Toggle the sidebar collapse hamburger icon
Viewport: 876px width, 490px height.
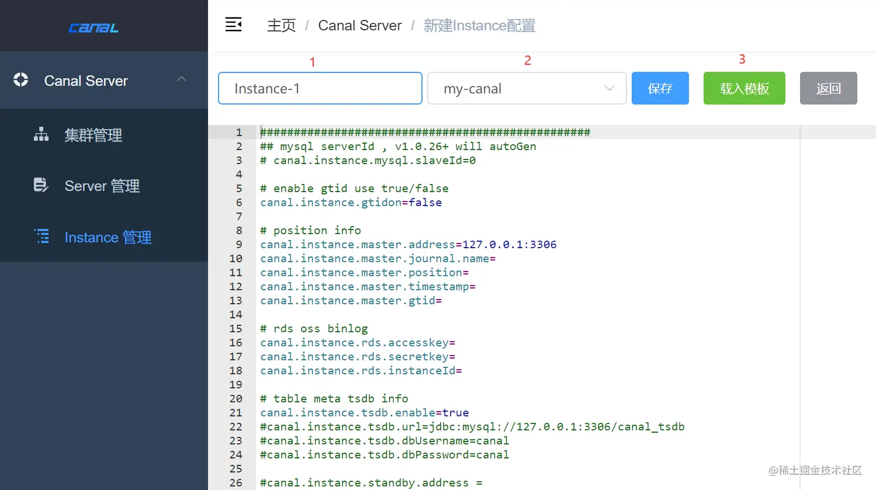click(234, 25)
